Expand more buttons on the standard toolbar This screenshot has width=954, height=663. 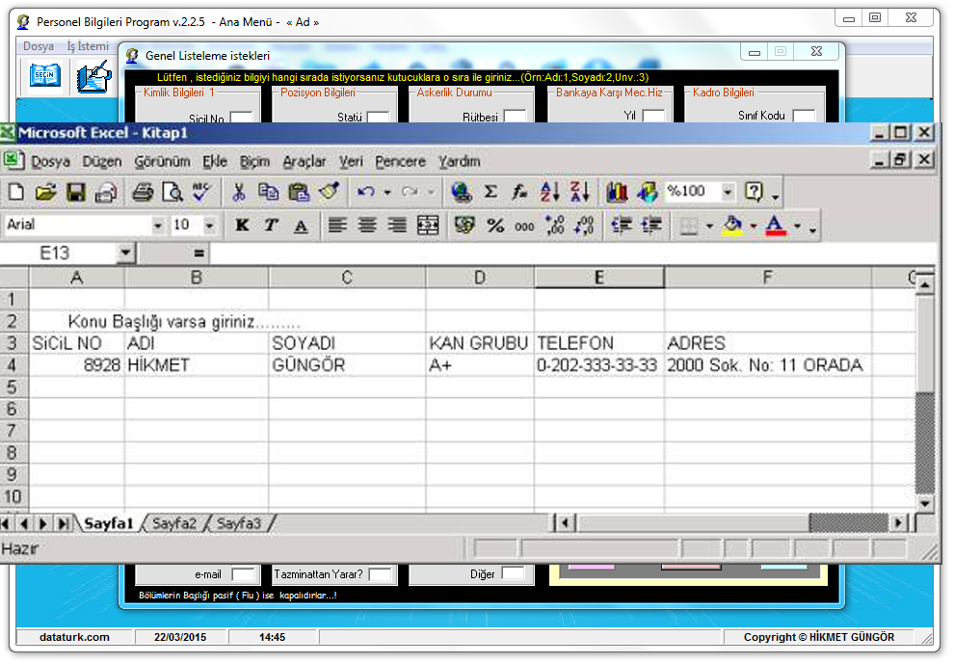tap(775, 196)
